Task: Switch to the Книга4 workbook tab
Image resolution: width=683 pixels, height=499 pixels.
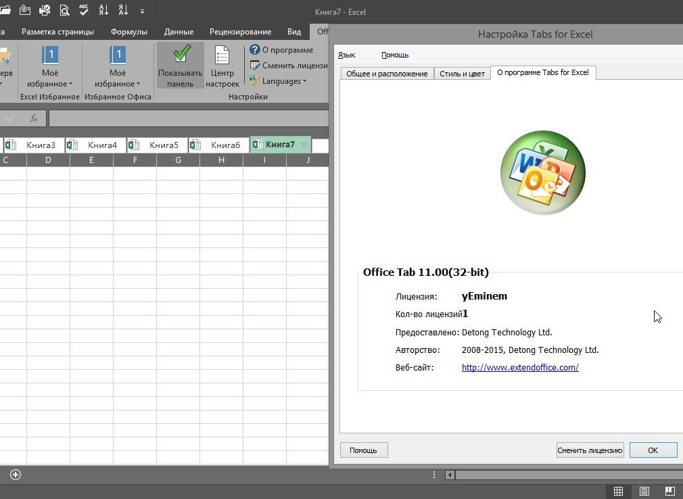Action: (96, 145)
